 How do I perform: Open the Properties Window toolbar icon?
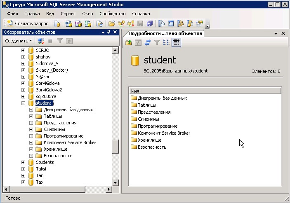pos(200,23)
